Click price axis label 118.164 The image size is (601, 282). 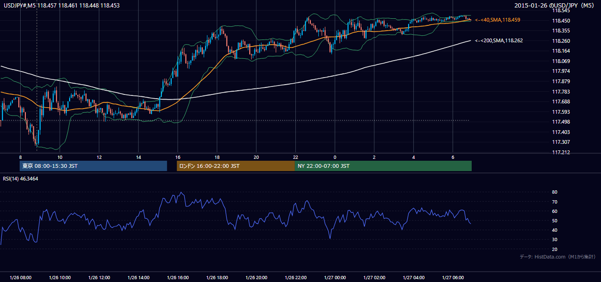[x=561, y=51]
